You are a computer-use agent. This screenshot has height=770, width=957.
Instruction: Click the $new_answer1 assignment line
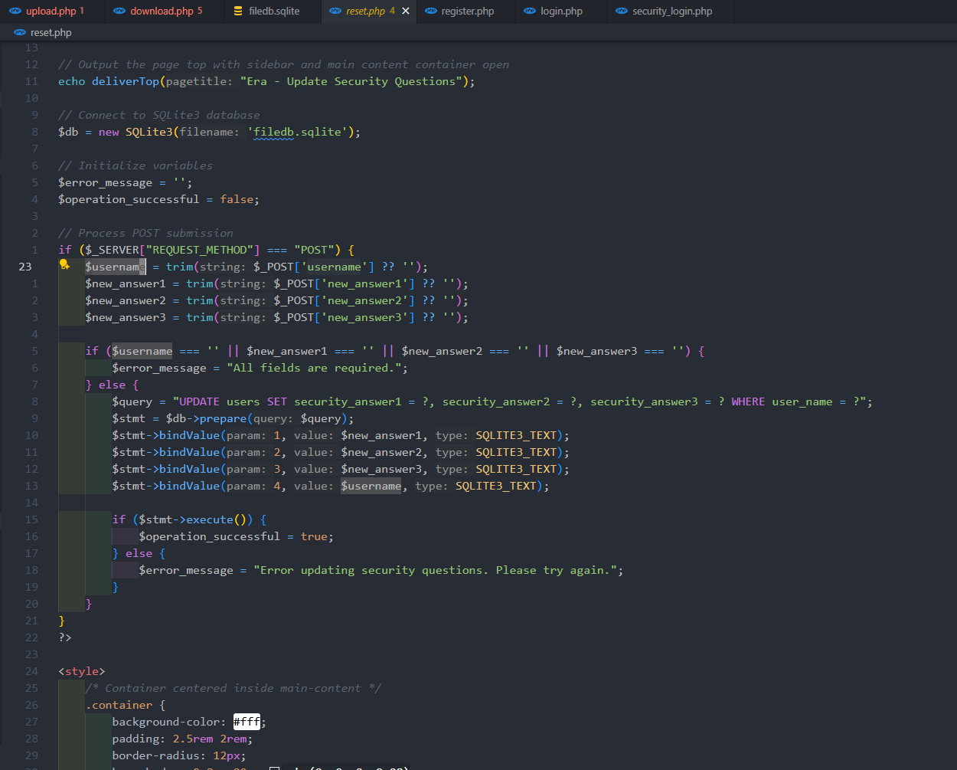click(x=277, y=283)
